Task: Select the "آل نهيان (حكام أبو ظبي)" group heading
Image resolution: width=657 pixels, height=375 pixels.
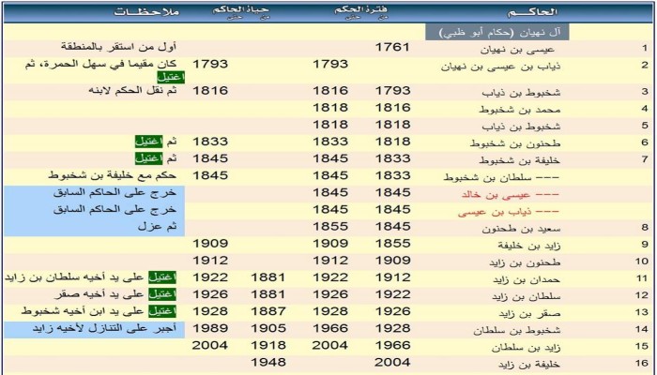Action: pyautogui.click(x=497, y=32)
